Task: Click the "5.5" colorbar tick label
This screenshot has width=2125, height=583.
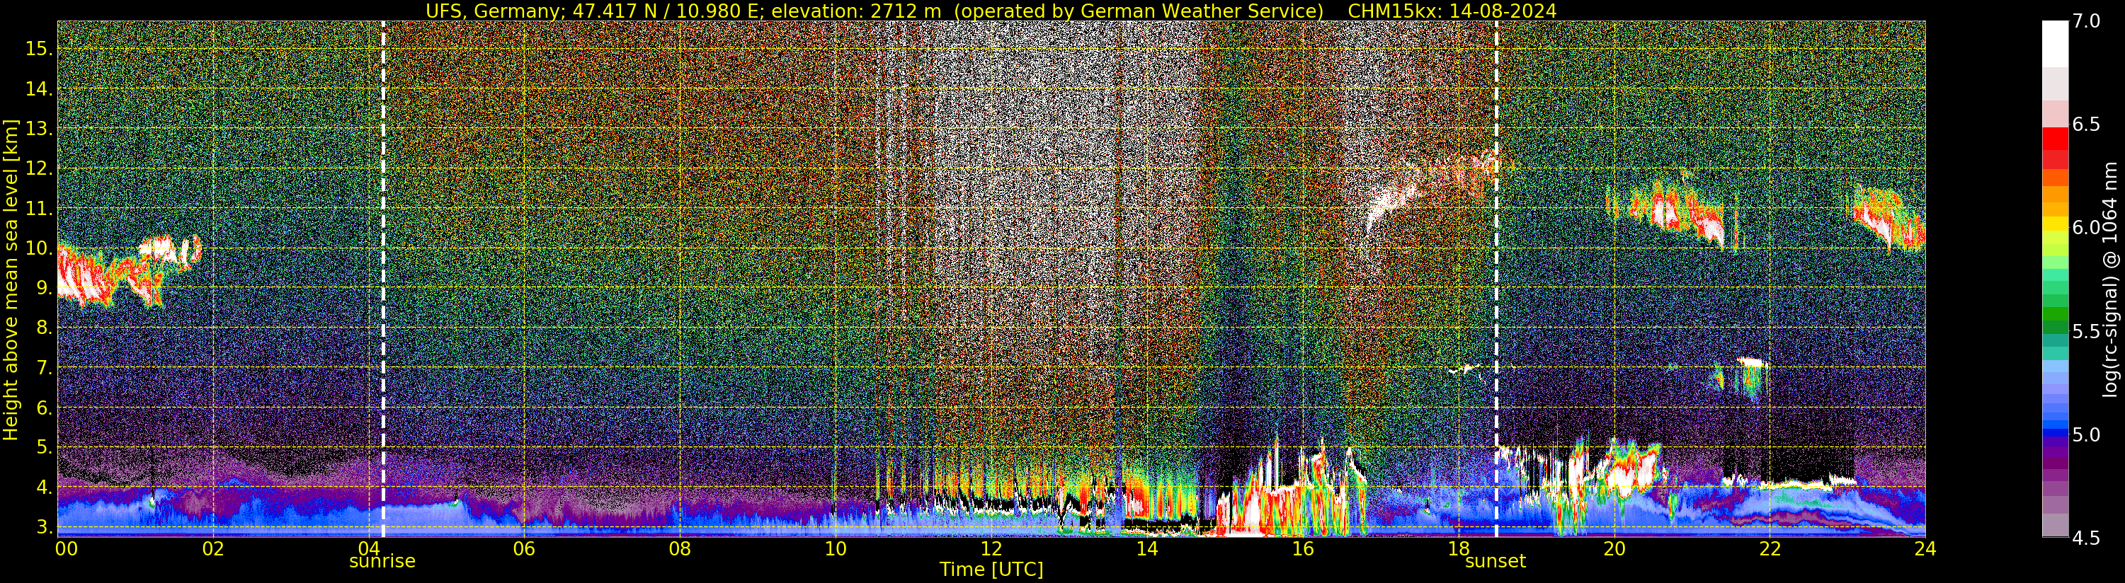Action: pyautogui.click(x=2086, y=332)
